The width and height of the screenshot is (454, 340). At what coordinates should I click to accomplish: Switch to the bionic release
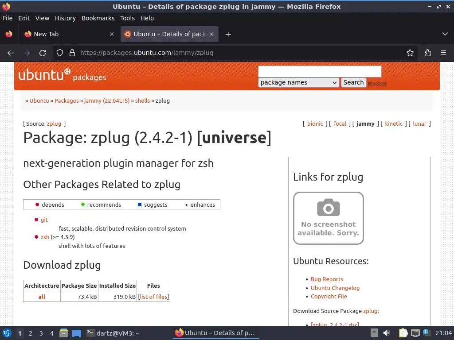tap(315, 124)
